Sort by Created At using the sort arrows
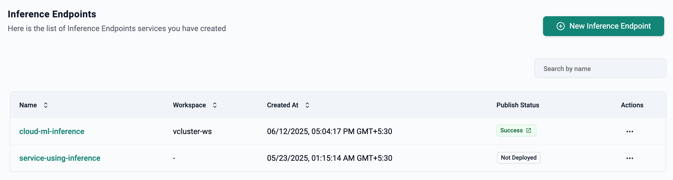 click(307, 105)
